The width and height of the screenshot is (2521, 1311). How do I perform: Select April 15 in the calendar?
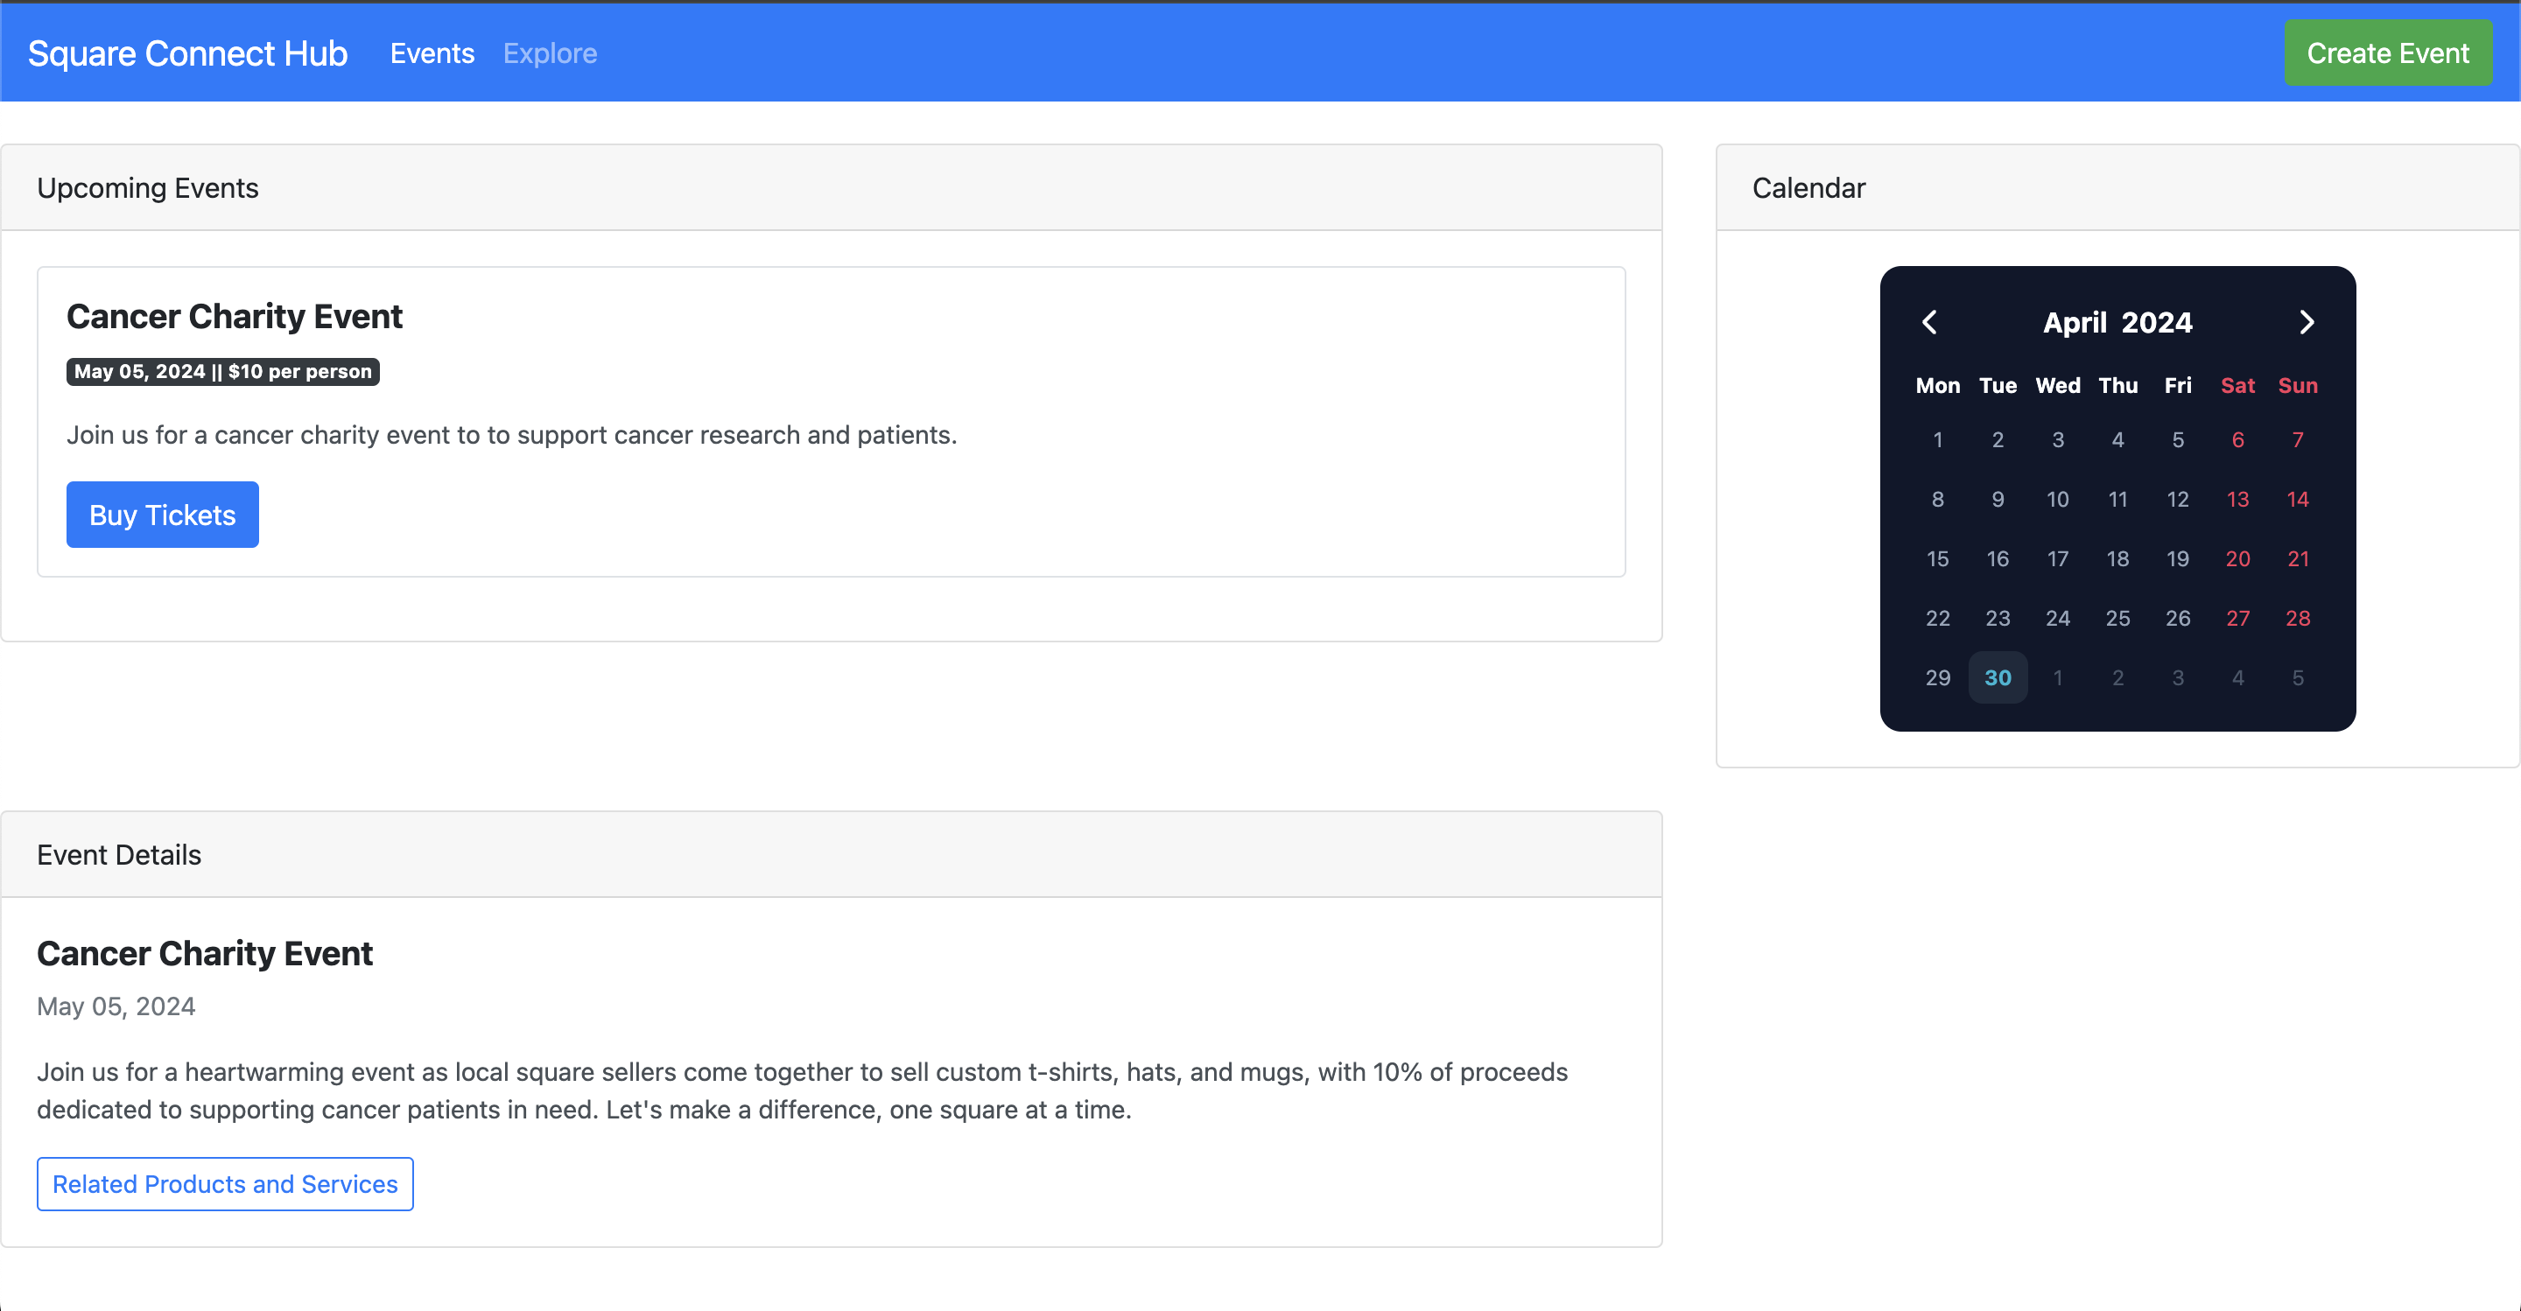coord(1937,558)
